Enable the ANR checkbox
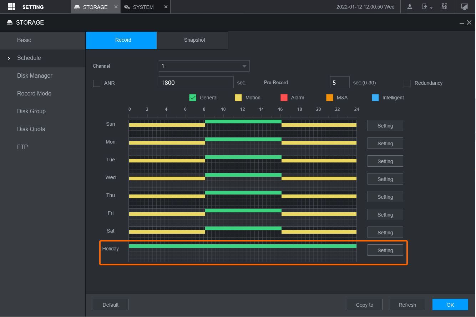476x317 pixels. [x=97, y=83]
